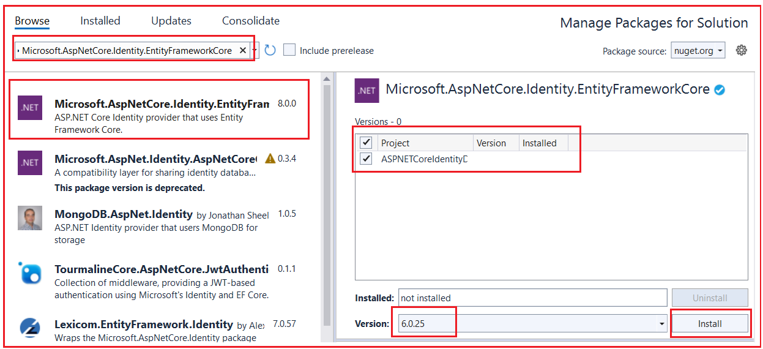
Task: Switch to the Updates tab
Action: pyautogui.click(x=171, y=21)
